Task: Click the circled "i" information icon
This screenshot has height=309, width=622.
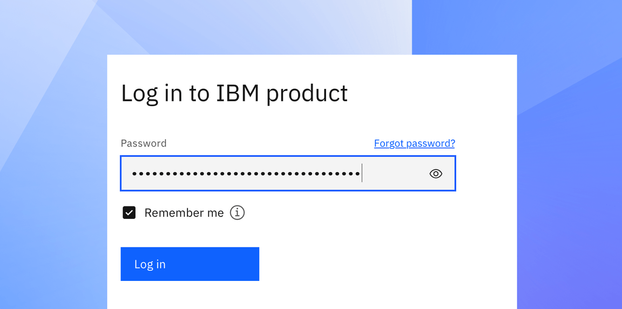Action: (237, 212)
